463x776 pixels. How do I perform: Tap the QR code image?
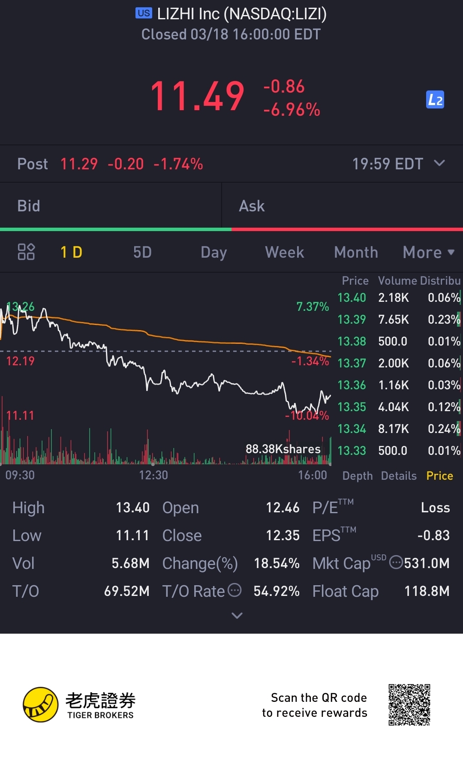[x=409, y=704]
